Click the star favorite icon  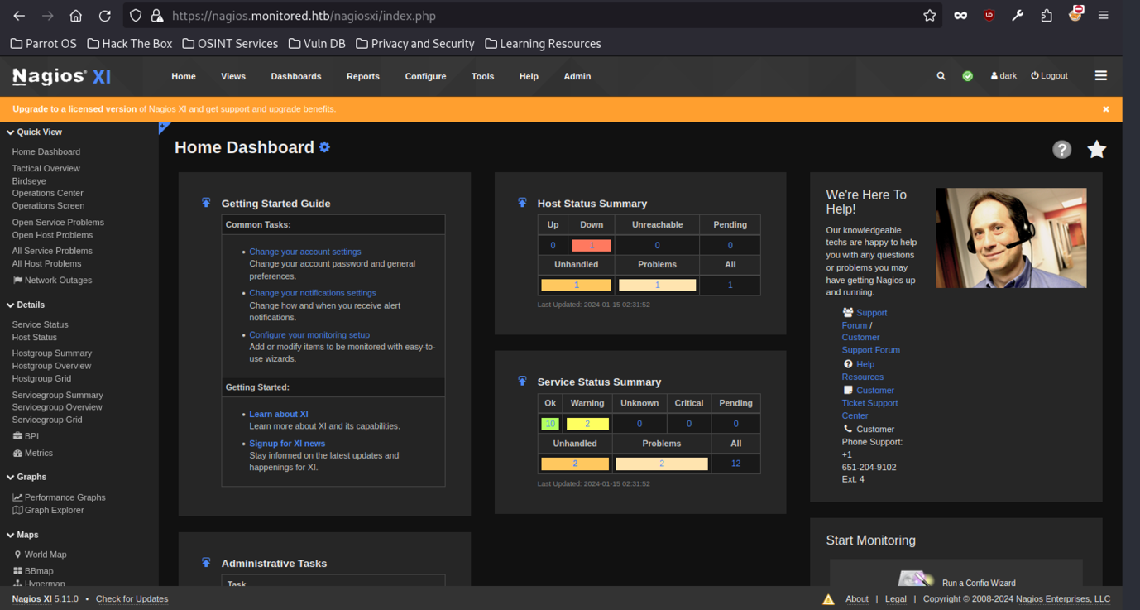tap(1096, 149)
